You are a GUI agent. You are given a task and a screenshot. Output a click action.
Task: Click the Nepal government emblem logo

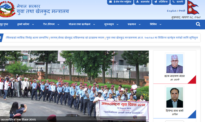pos(8,9)
